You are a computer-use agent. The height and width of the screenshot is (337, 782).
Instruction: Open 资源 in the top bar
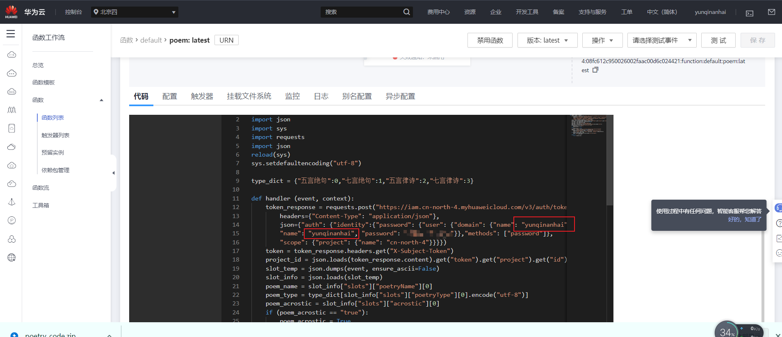click(x=470, y=12)
